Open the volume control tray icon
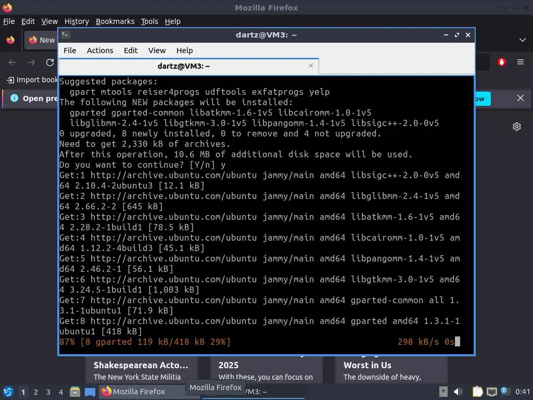This screenshot has width=533, height=400. click(x=458, y=392)
